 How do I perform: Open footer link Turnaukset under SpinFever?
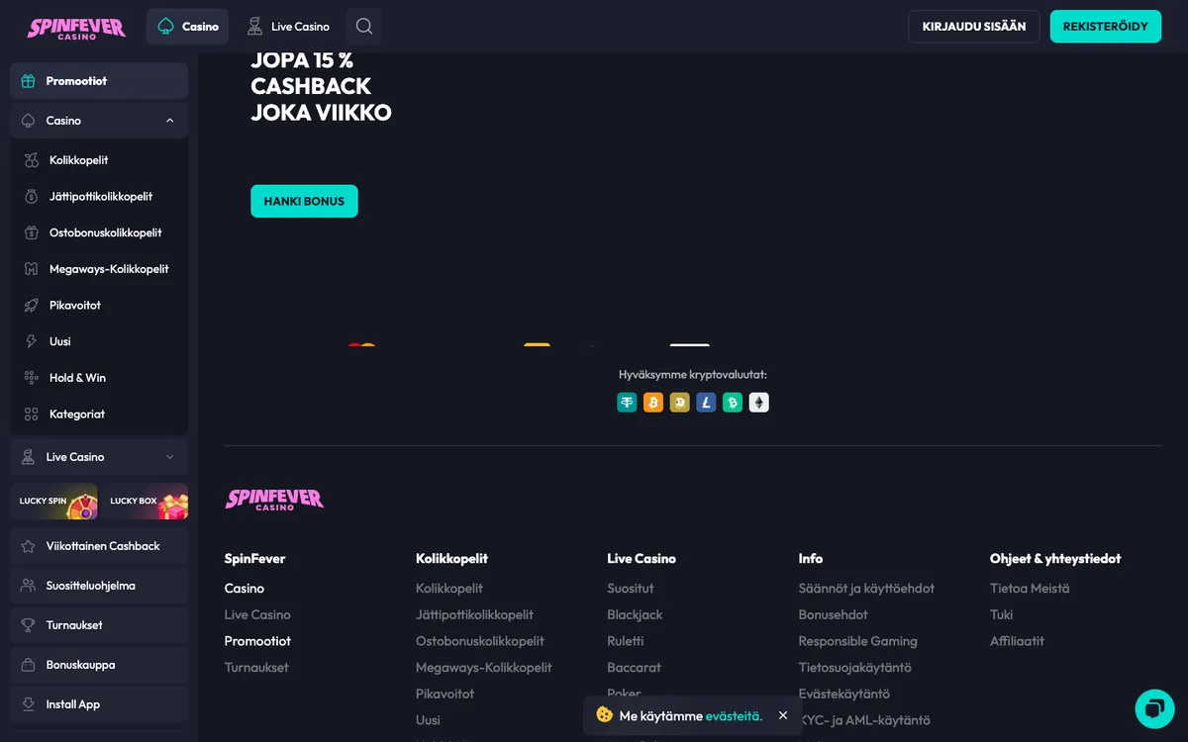point(256,668)
